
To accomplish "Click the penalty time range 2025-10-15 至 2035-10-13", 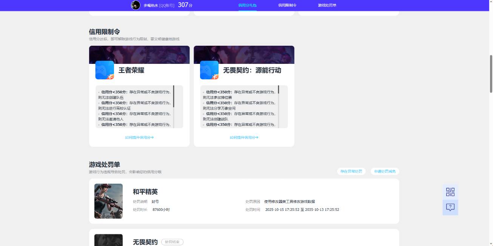I will (302, 209).
